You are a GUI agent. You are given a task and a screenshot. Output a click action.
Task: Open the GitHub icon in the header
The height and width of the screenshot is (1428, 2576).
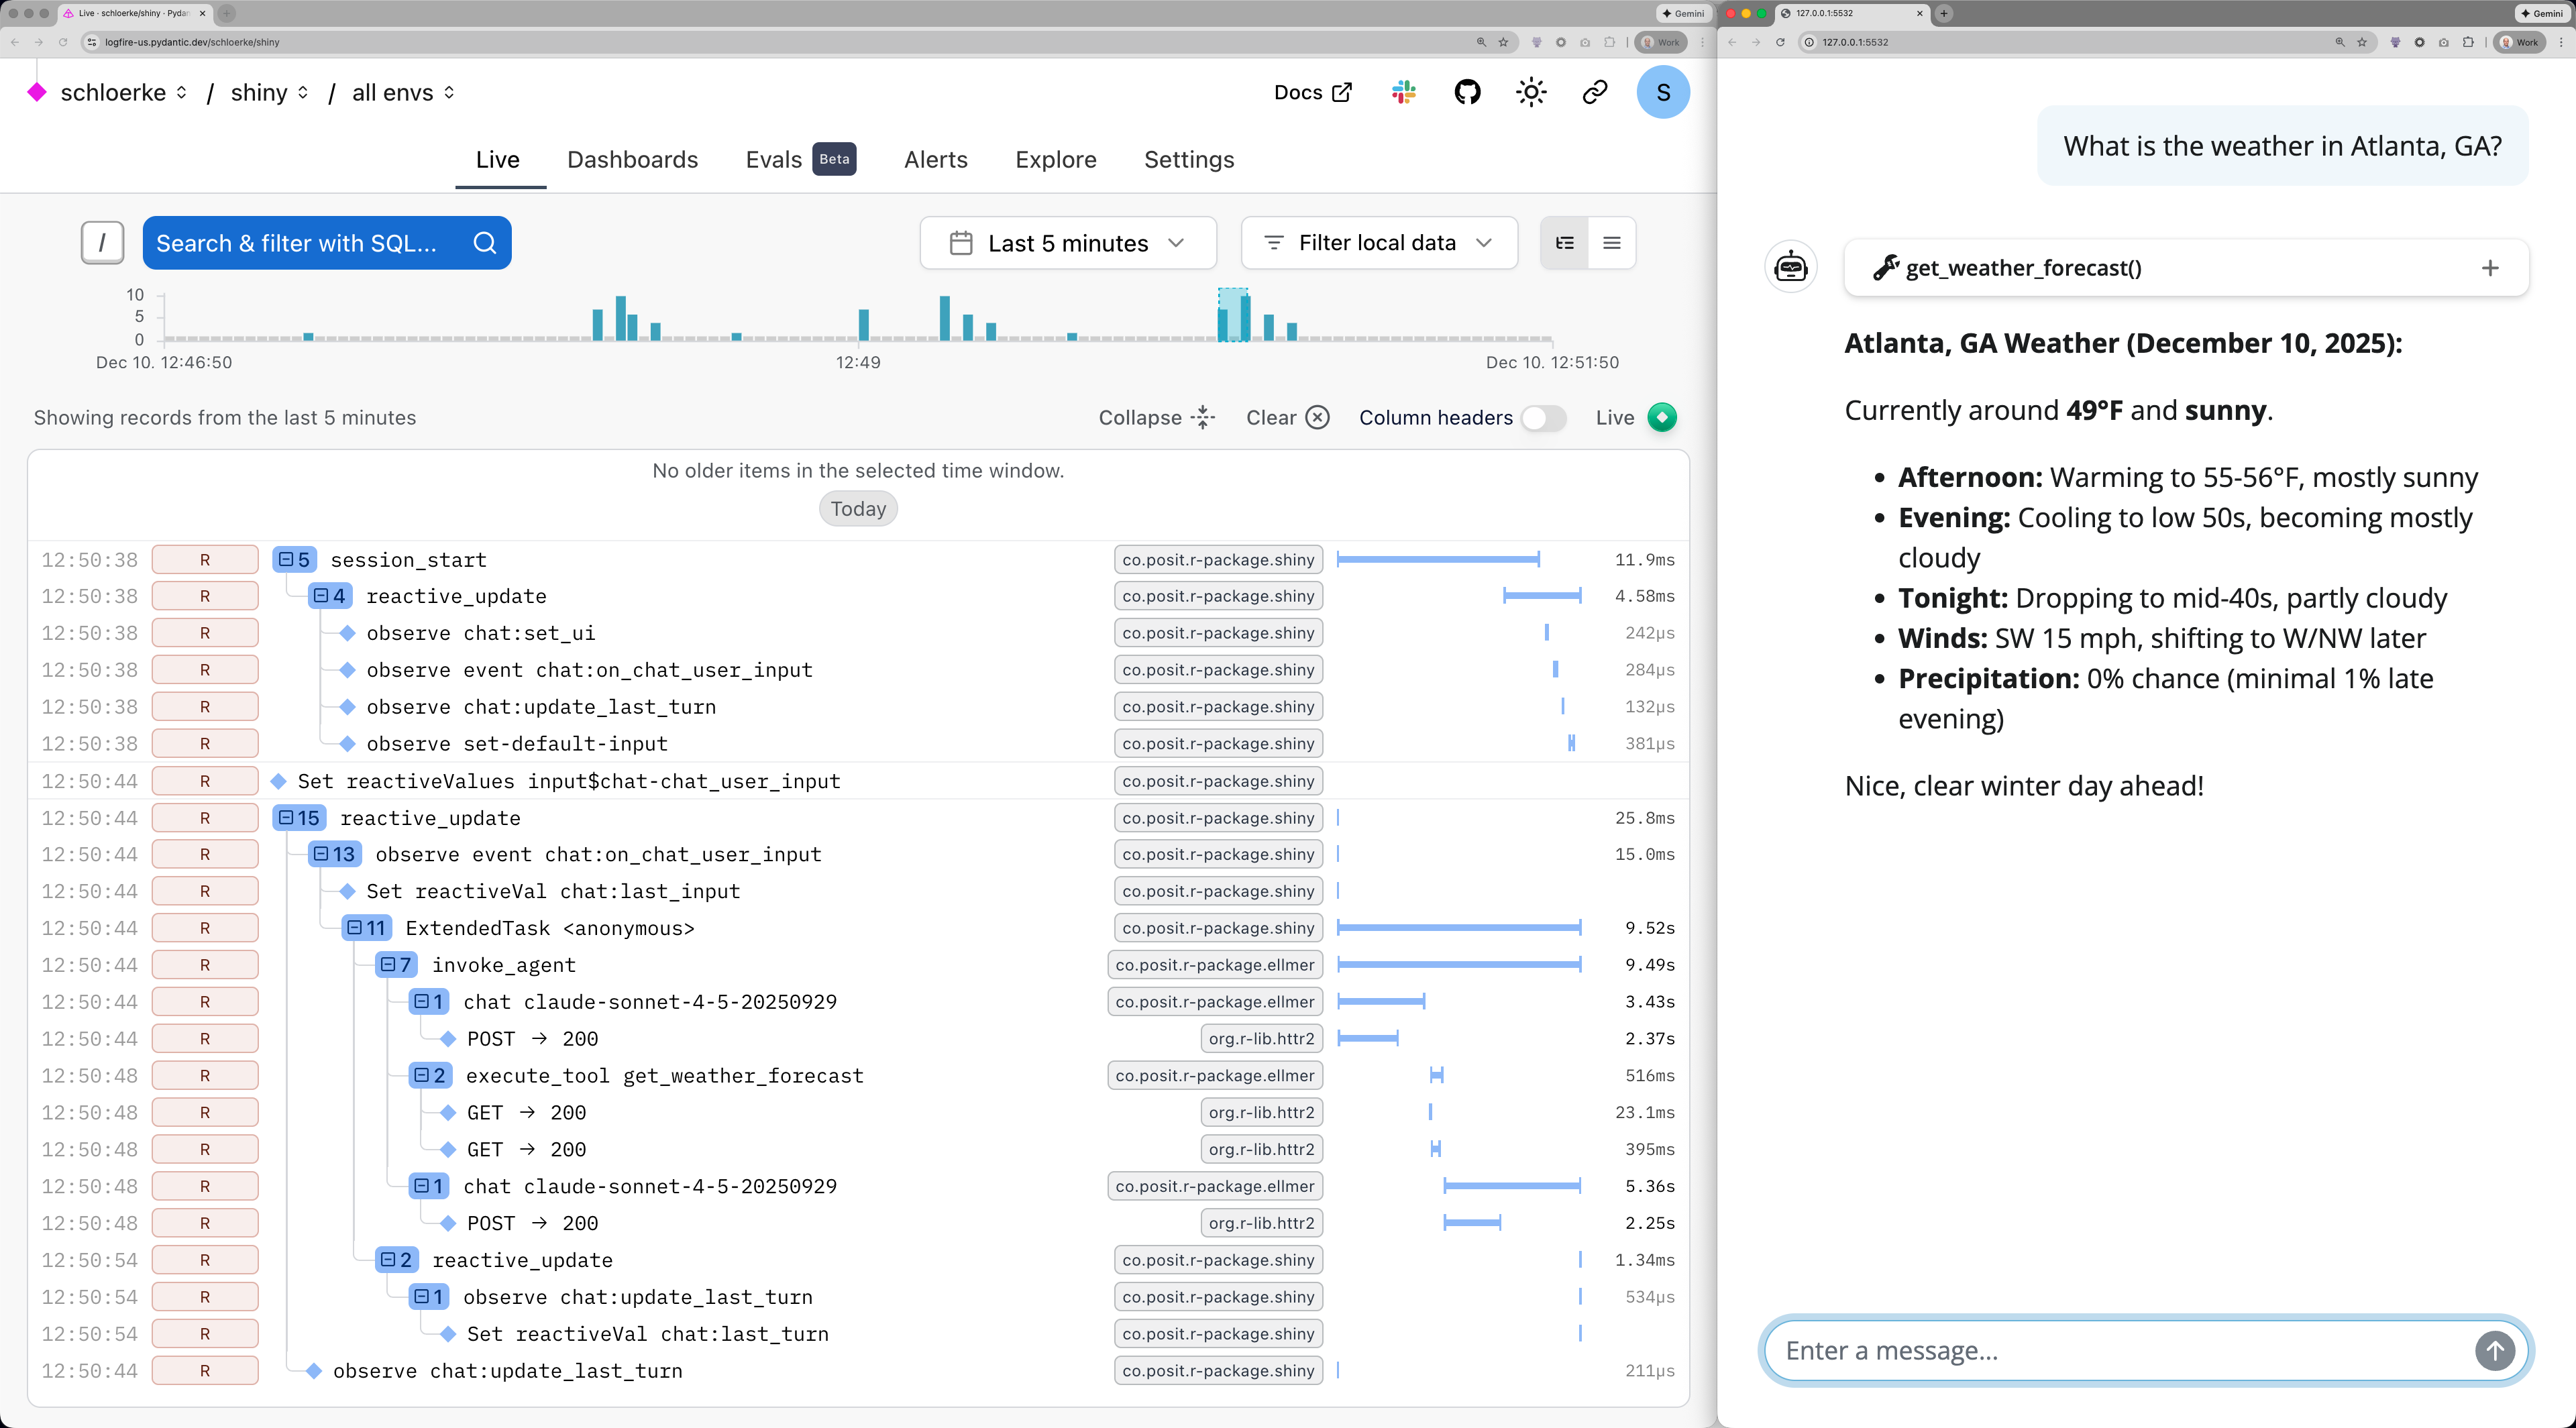pos(1467,92)
